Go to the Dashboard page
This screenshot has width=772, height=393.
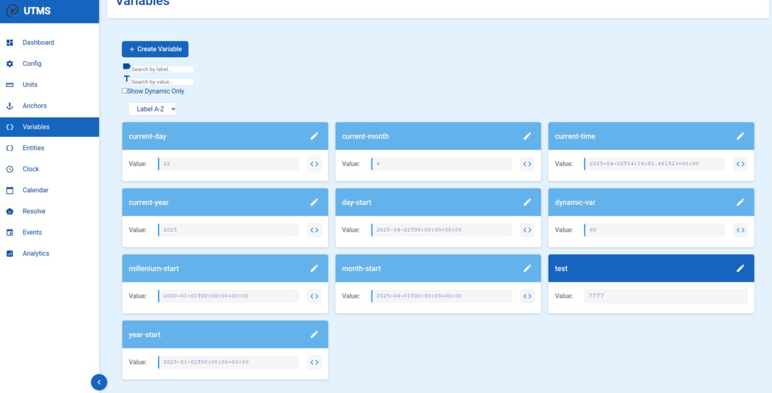(x=38, y=43)
